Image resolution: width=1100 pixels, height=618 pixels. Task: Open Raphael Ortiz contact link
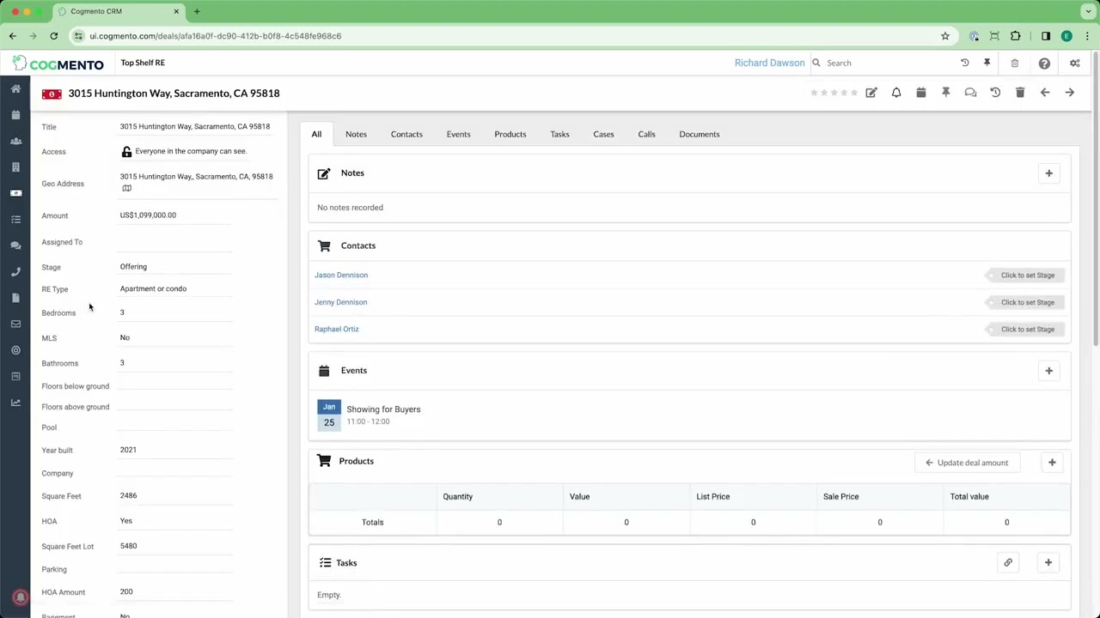tap(337, 329)
